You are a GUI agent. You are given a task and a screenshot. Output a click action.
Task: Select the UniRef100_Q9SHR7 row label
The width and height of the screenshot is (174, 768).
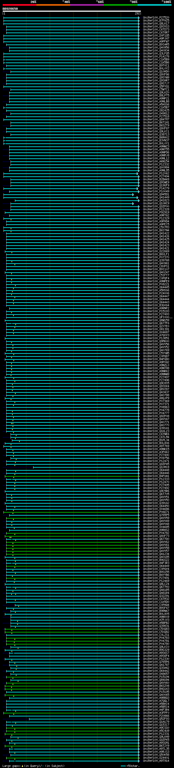[x=156, y=80]
